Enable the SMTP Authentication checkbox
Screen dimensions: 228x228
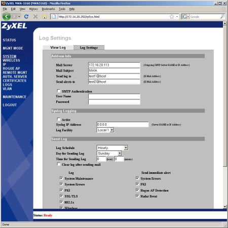(59, 91)
